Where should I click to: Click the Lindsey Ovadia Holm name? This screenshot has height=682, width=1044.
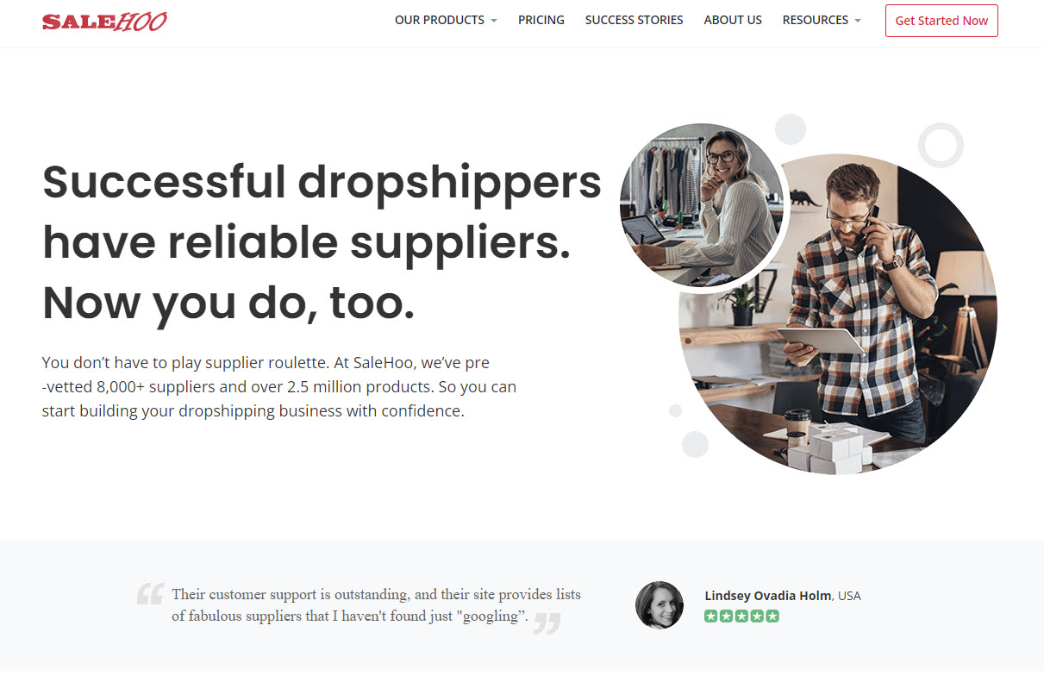coord(768,596)
